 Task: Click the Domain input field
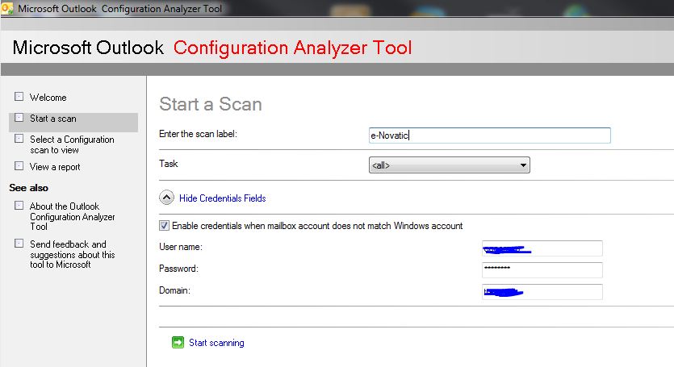pyautogui.click(x=542, y=292)
